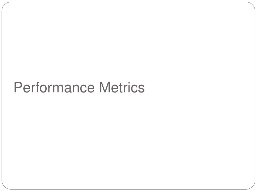Screen dimensions: 257x192
Task: Click the capital letter P in 'Performance'
Action: click(18, 87)
